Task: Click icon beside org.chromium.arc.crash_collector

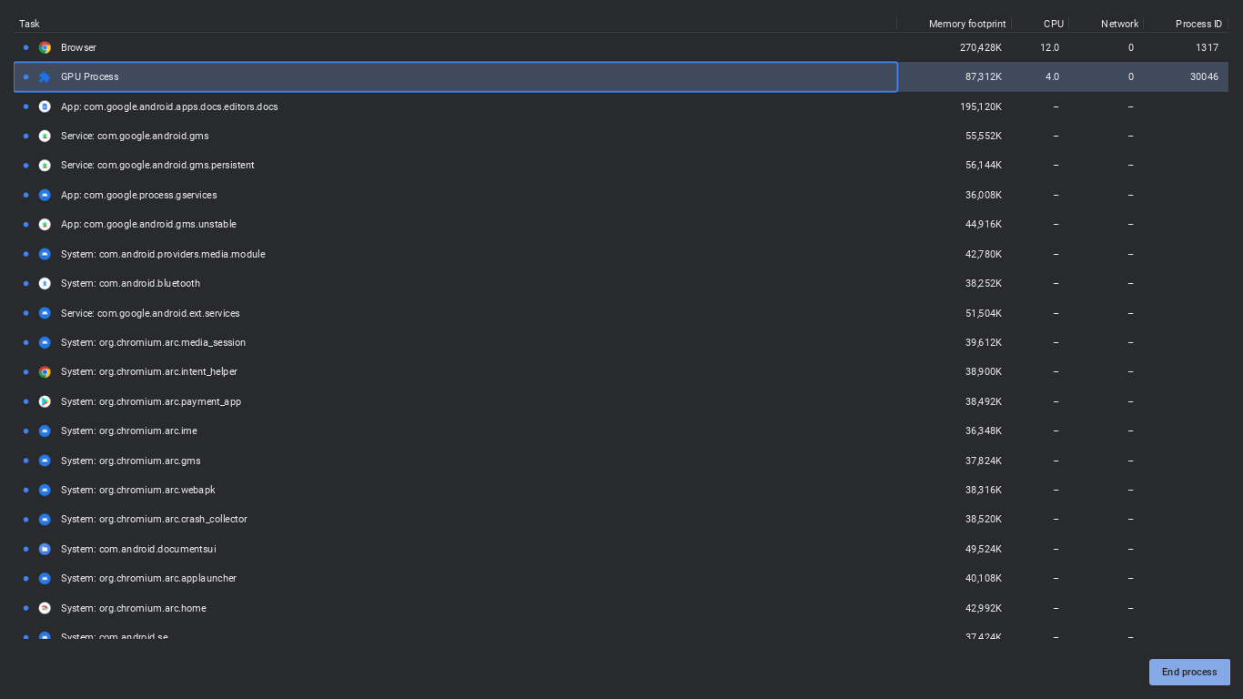Action: coord(45,520)
